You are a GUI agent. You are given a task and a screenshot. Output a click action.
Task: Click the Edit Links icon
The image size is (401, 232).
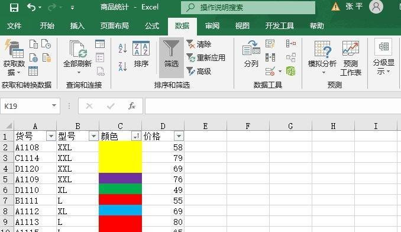pos(101,72)
